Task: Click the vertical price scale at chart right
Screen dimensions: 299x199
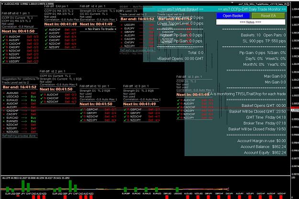Action: pyautogui.click(x=295, y=90)
